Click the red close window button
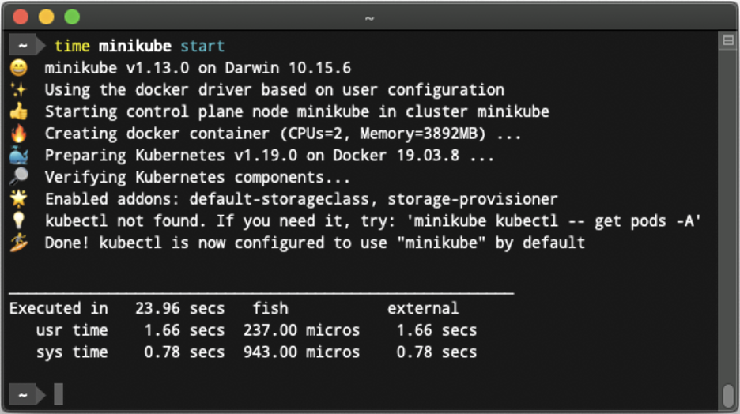This screenshot has width=740, height=414. pyautogui.click(x=21, y=17)
